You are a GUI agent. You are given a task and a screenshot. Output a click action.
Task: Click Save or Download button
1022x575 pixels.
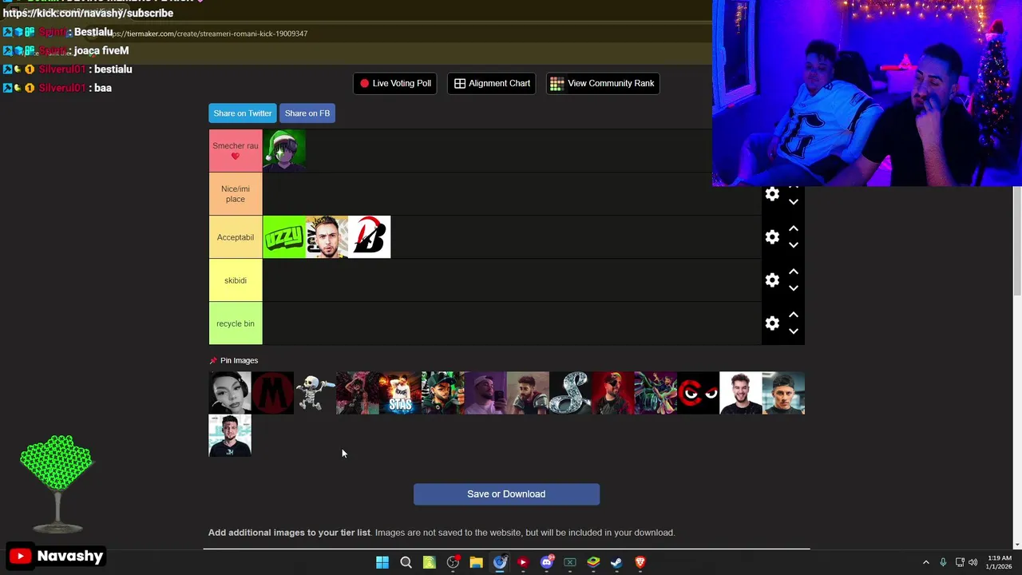[x=506, y=494]
